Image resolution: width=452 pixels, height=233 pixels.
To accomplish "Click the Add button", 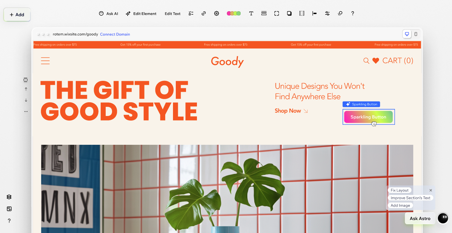I will pos(17,15).
